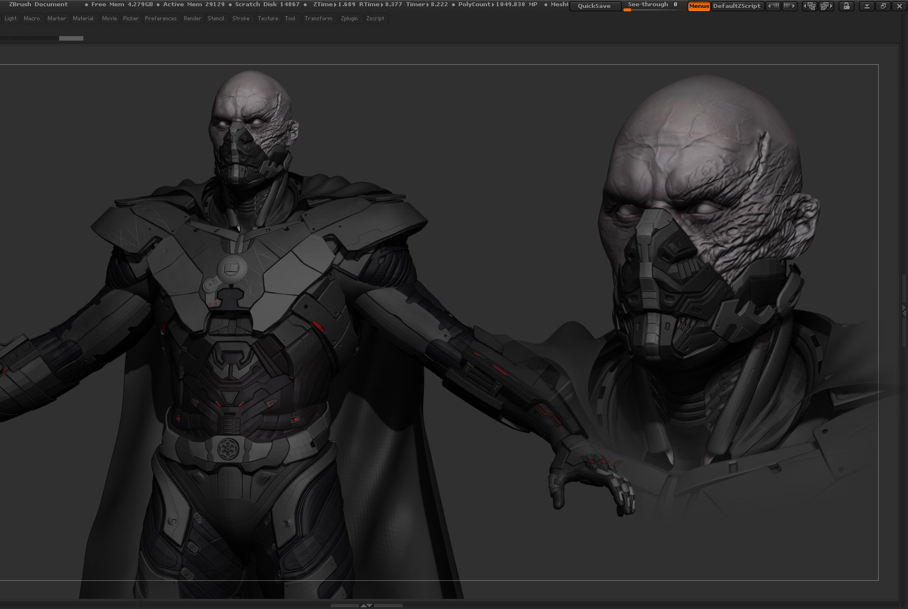Click the collapse interface icon

pyautogui.click(x=867, y=6)
